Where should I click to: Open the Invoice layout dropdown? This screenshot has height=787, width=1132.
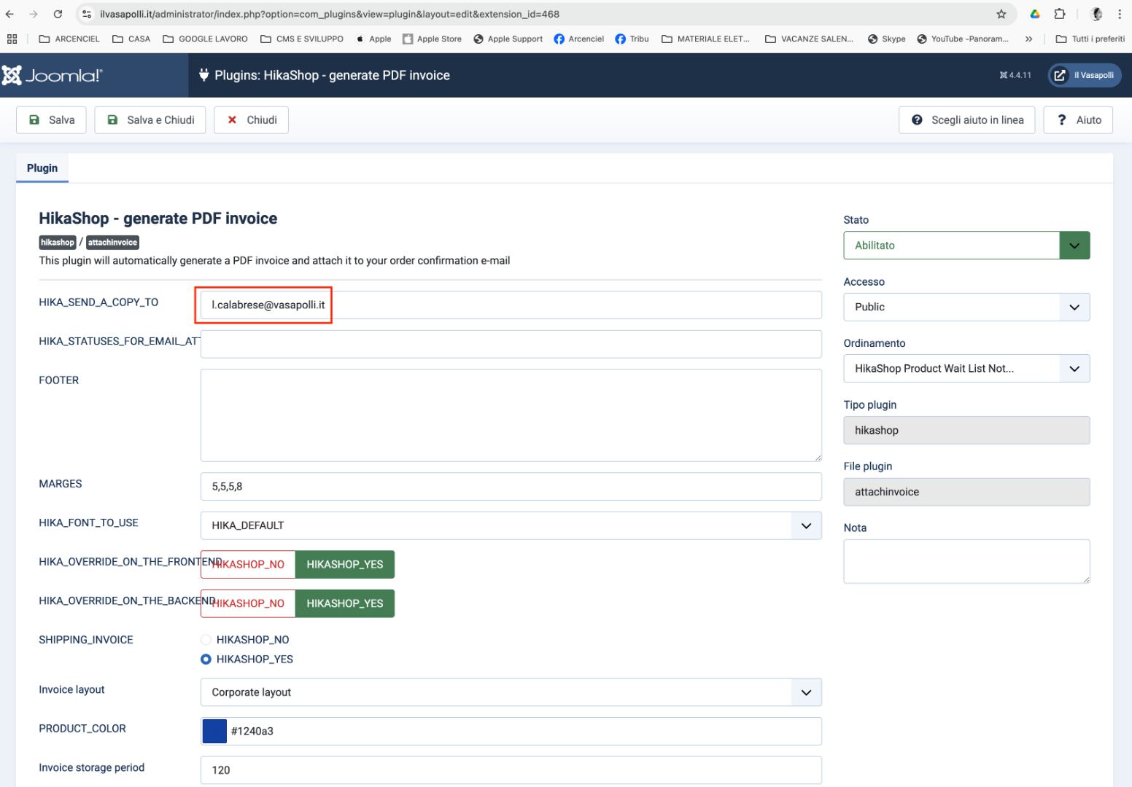tap(511, 692)
